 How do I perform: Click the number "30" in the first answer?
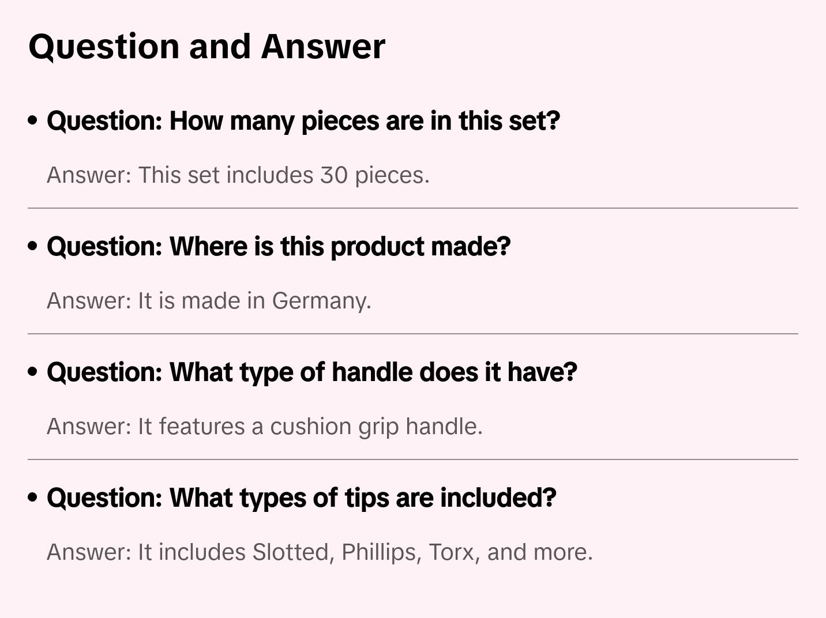click(334, 175)
